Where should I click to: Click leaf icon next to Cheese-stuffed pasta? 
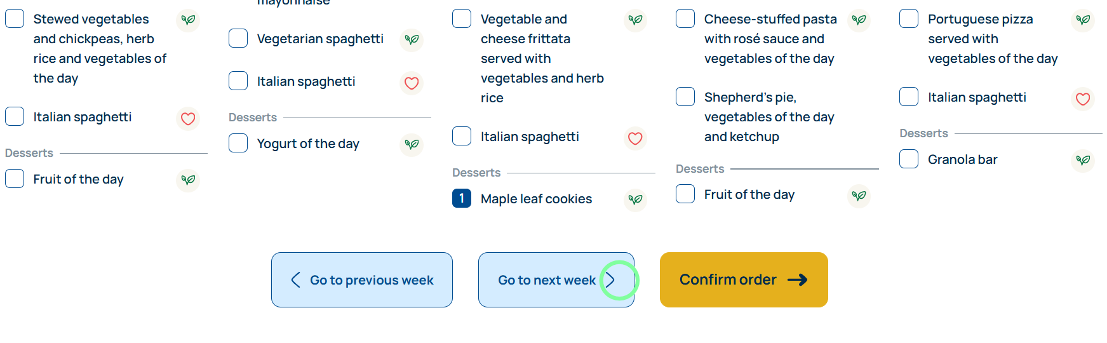tap(859, 20)
